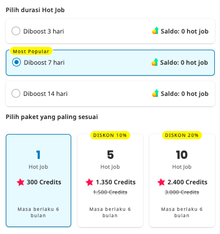220x234 pixels.
Task: Click the star icon beside 1.350 Credits
Action: coord(89,182)
